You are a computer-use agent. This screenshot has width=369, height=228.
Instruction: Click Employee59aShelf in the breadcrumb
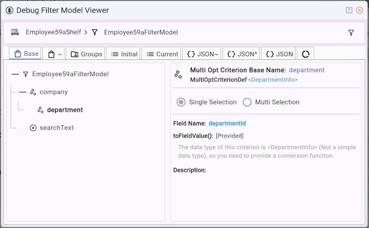coord(53,33)
